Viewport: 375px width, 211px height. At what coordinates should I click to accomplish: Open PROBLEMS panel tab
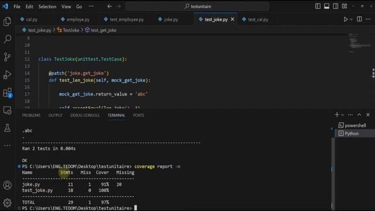pos(31,115)
